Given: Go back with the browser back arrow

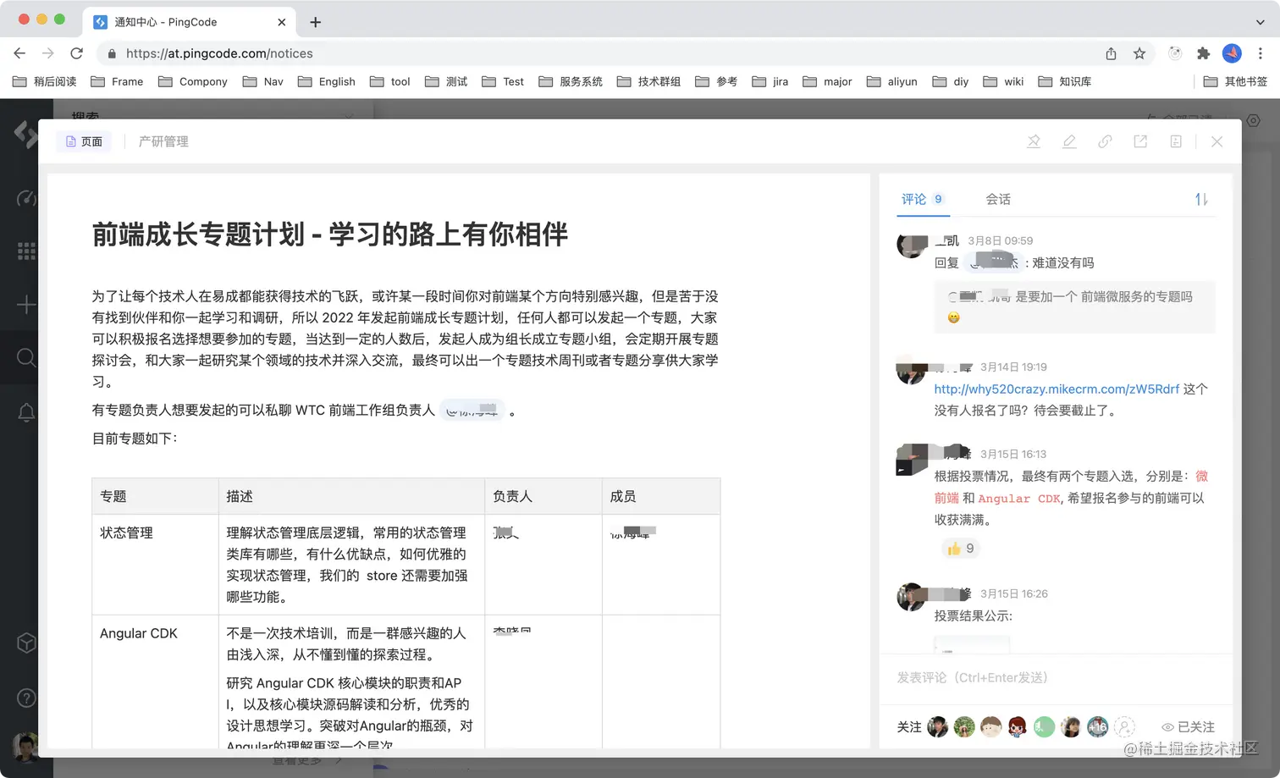Looking at the screenshot, I should pos(19,53).
